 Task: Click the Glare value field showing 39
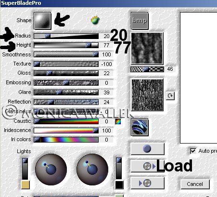click(x=106, y=92)
